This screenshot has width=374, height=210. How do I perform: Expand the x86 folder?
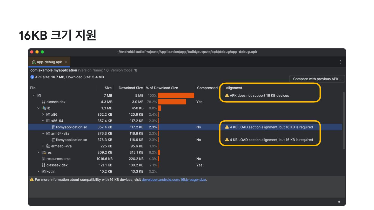tap(43, 114)
